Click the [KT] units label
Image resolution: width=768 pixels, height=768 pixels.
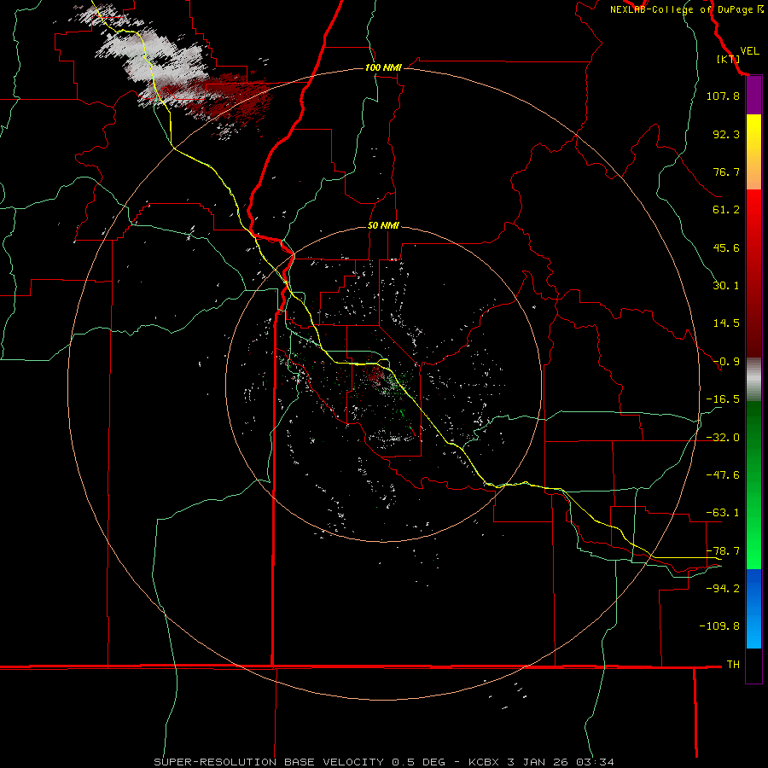(728, 59)
